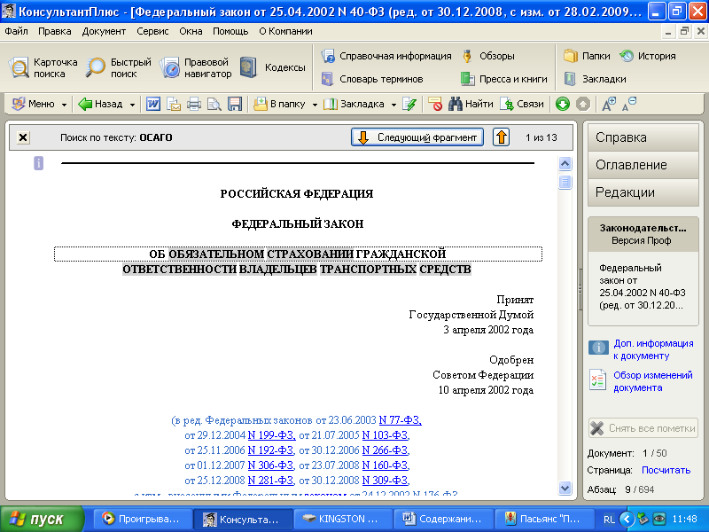Open Папки folders
This screenshot has height=532, width=709.
pyautogui.click(x=587, y=56)
